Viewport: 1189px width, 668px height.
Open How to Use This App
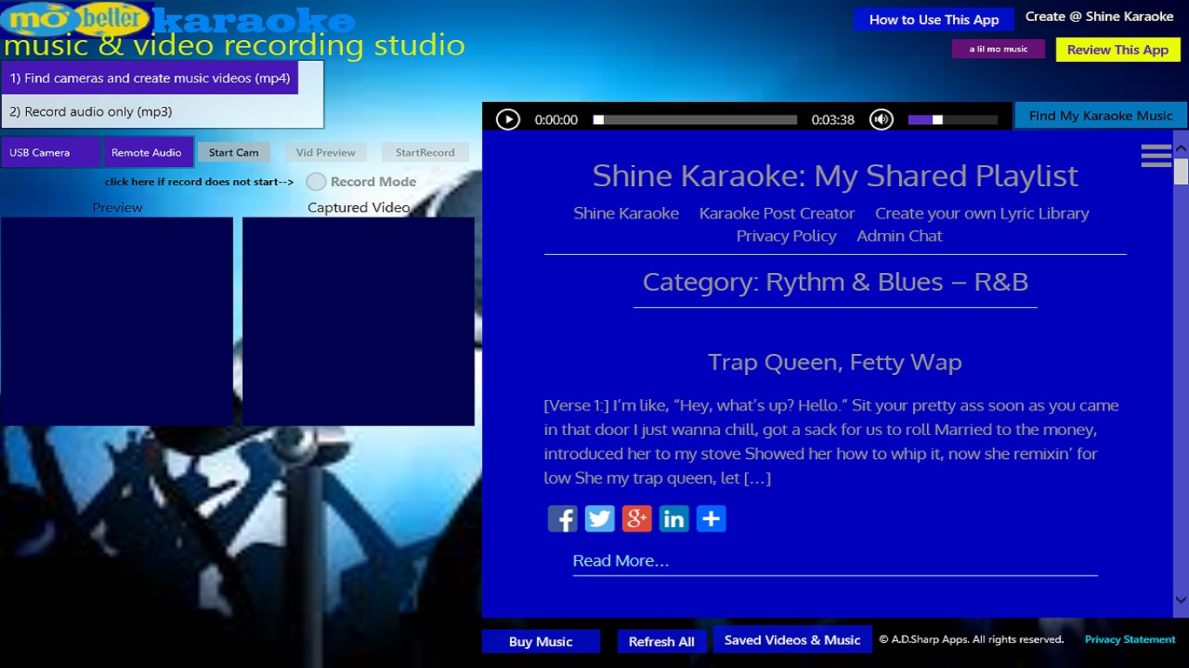(x=933, y=18)
